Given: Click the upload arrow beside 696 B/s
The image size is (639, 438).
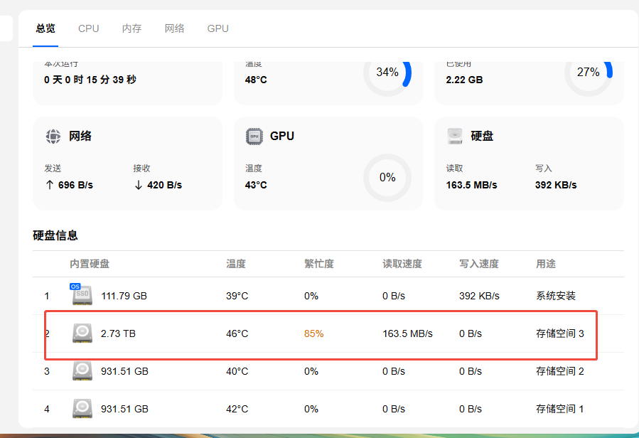Looking at the screenshot, I should (x=49, y=185).
